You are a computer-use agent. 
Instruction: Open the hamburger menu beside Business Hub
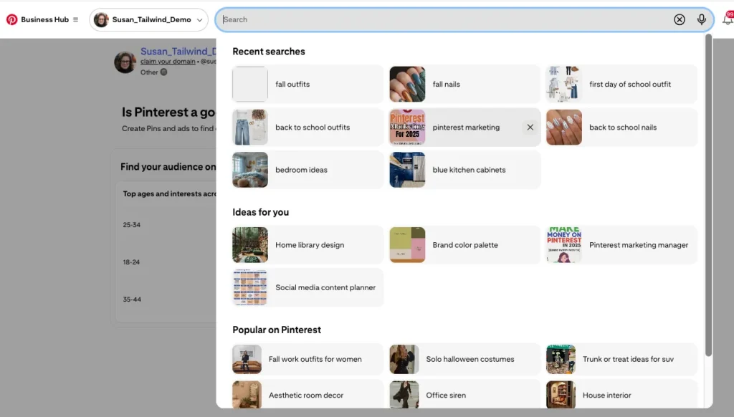tap(75, 19)
